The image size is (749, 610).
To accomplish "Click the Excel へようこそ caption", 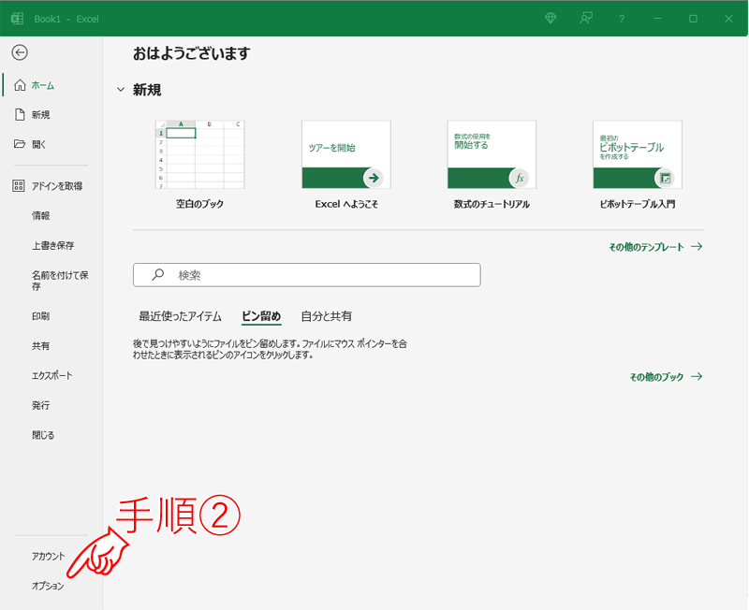I will (x=346, y=204).
